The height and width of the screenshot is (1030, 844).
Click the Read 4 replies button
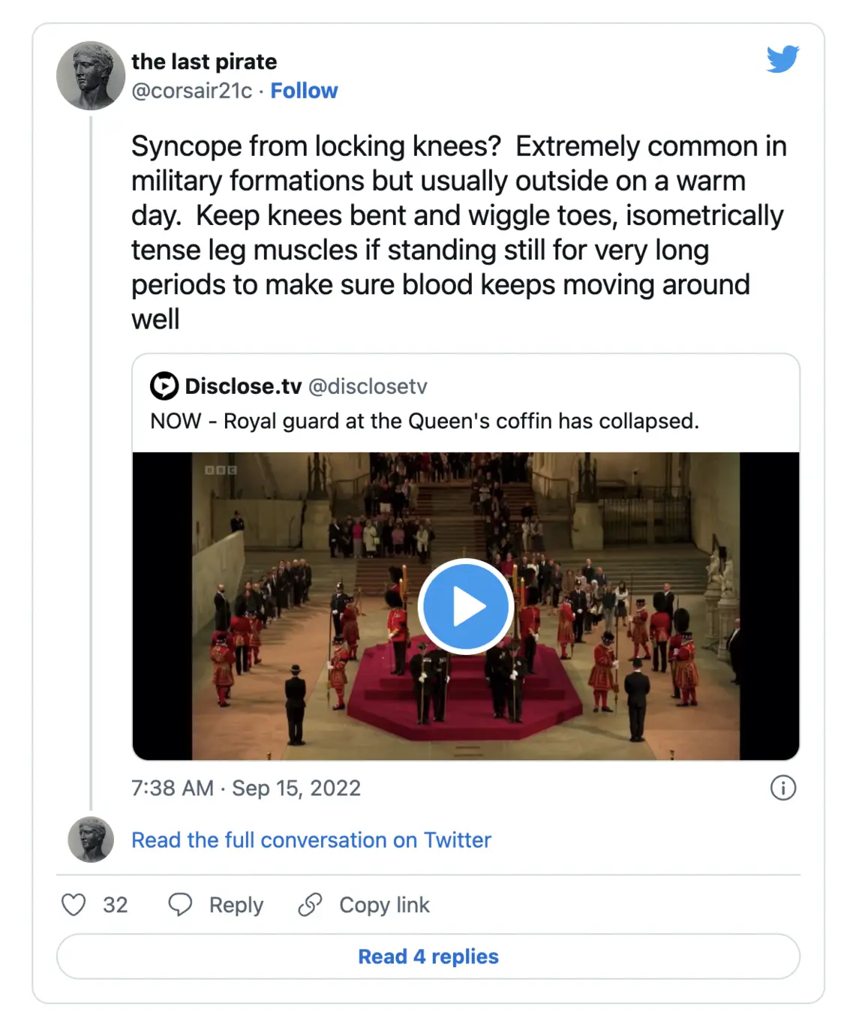pos(428,956)
